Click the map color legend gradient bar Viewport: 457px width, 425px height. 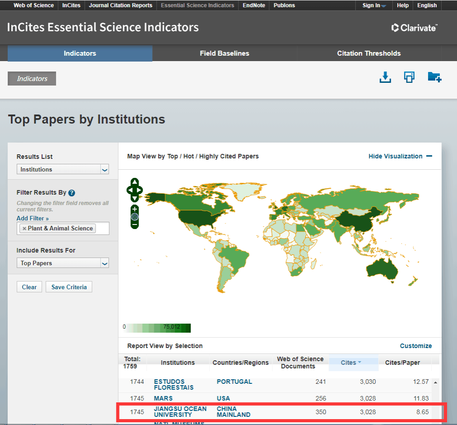(157, 327)
